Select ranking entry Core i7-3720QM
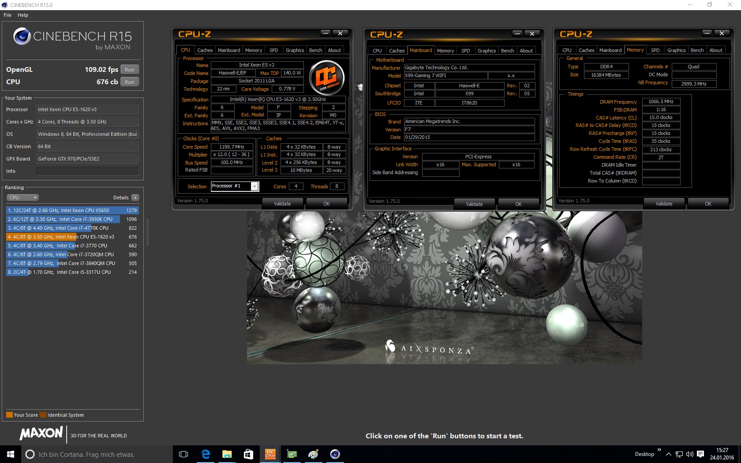Screen dimensions: 741x463 (x=72, y=254)
